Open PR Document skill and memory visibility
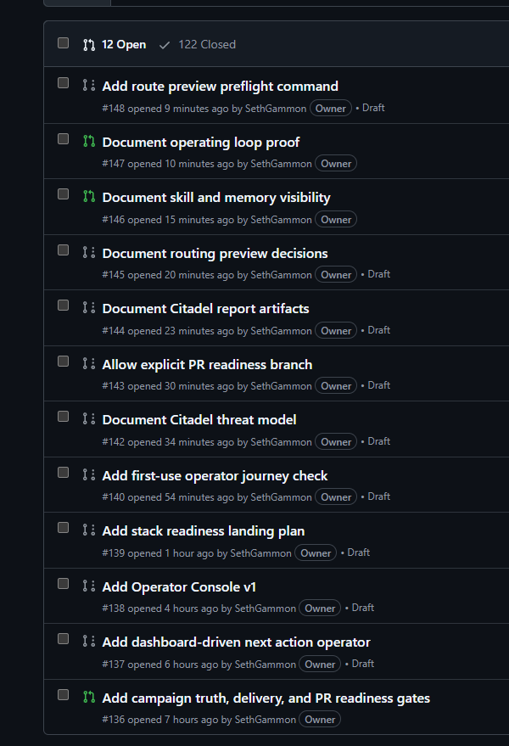Viewport: 509px width, 746px height. click(216, 198)
